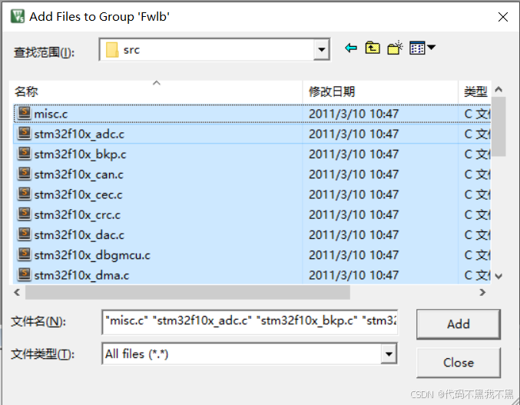Expand the All files type dropdown

point(389,354)
